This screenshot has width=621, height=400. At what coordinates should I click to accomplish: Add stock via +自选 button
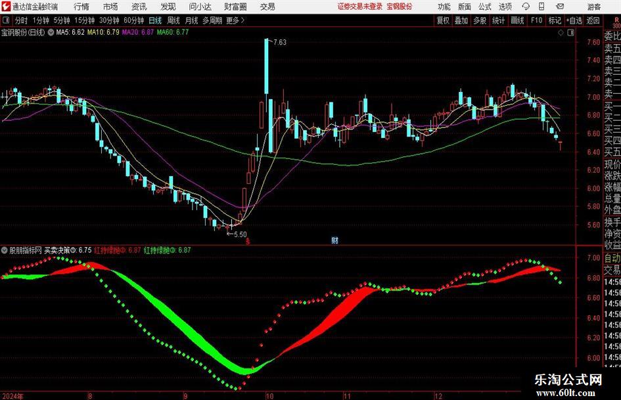[x=574, y=20]
